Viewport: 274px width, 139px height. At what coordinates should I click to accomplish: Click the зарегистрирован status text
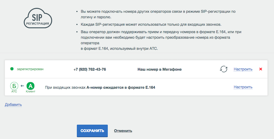(x=30, y=69)
